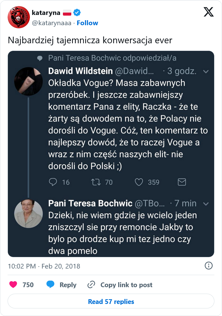Click Teresa Bochwic's profile photo
The image size is (222, 316).
[x=28, y=213]
